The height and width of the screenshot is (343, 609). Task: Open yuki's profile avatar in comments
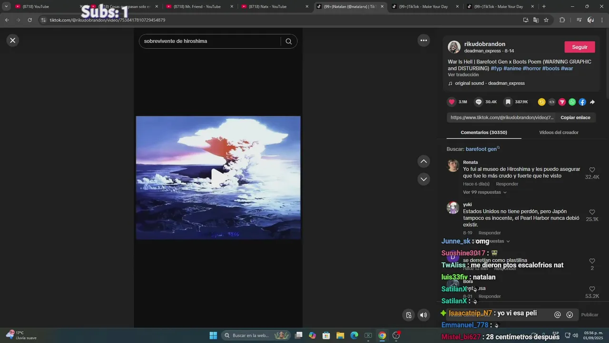(453, 208)
